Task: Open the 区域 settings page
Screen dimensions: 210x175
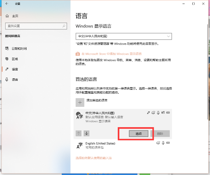Action: pos(15,59)
